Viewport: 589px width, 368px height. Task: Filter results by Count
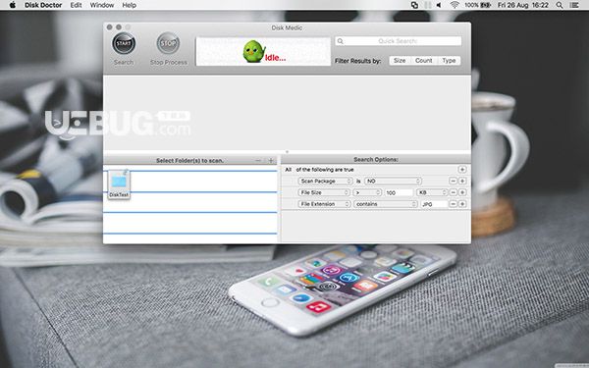[x=423, y=61]
